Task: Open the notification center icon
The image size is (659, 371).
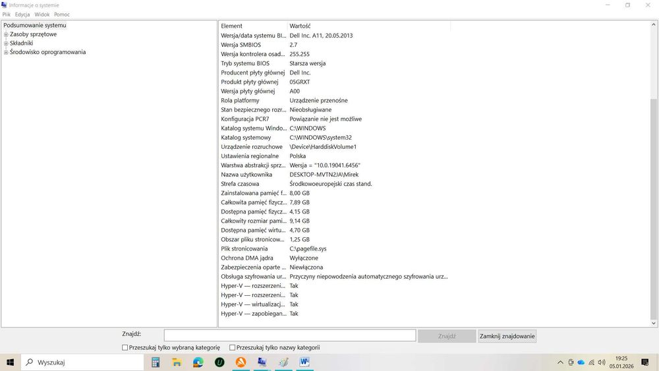Action: pyautogui.click(x=645, y=362)
